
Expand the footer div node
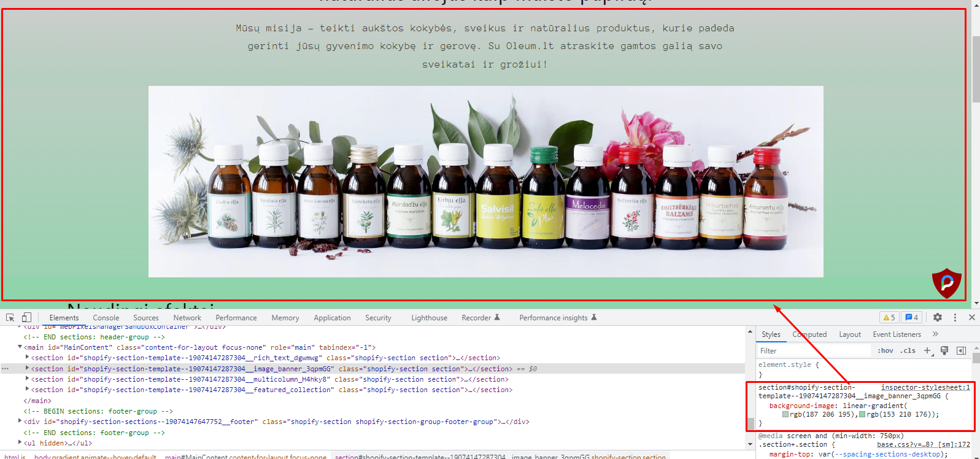(x=20, y=421)
